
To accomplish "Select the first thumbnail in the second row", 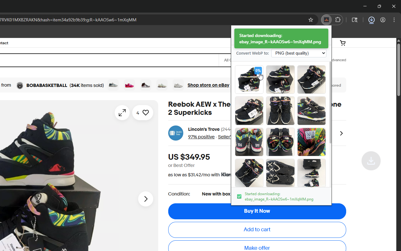I will (249, 111).
